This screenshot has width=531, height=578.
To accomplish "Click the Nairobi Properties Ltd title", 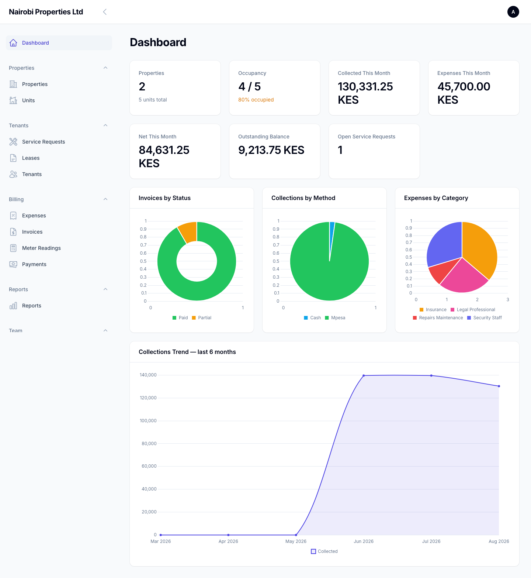I will point(46,12).
